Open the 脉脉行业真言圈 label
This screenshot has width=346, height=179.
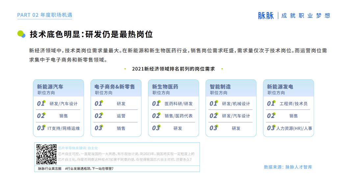[x=50, y=169]
